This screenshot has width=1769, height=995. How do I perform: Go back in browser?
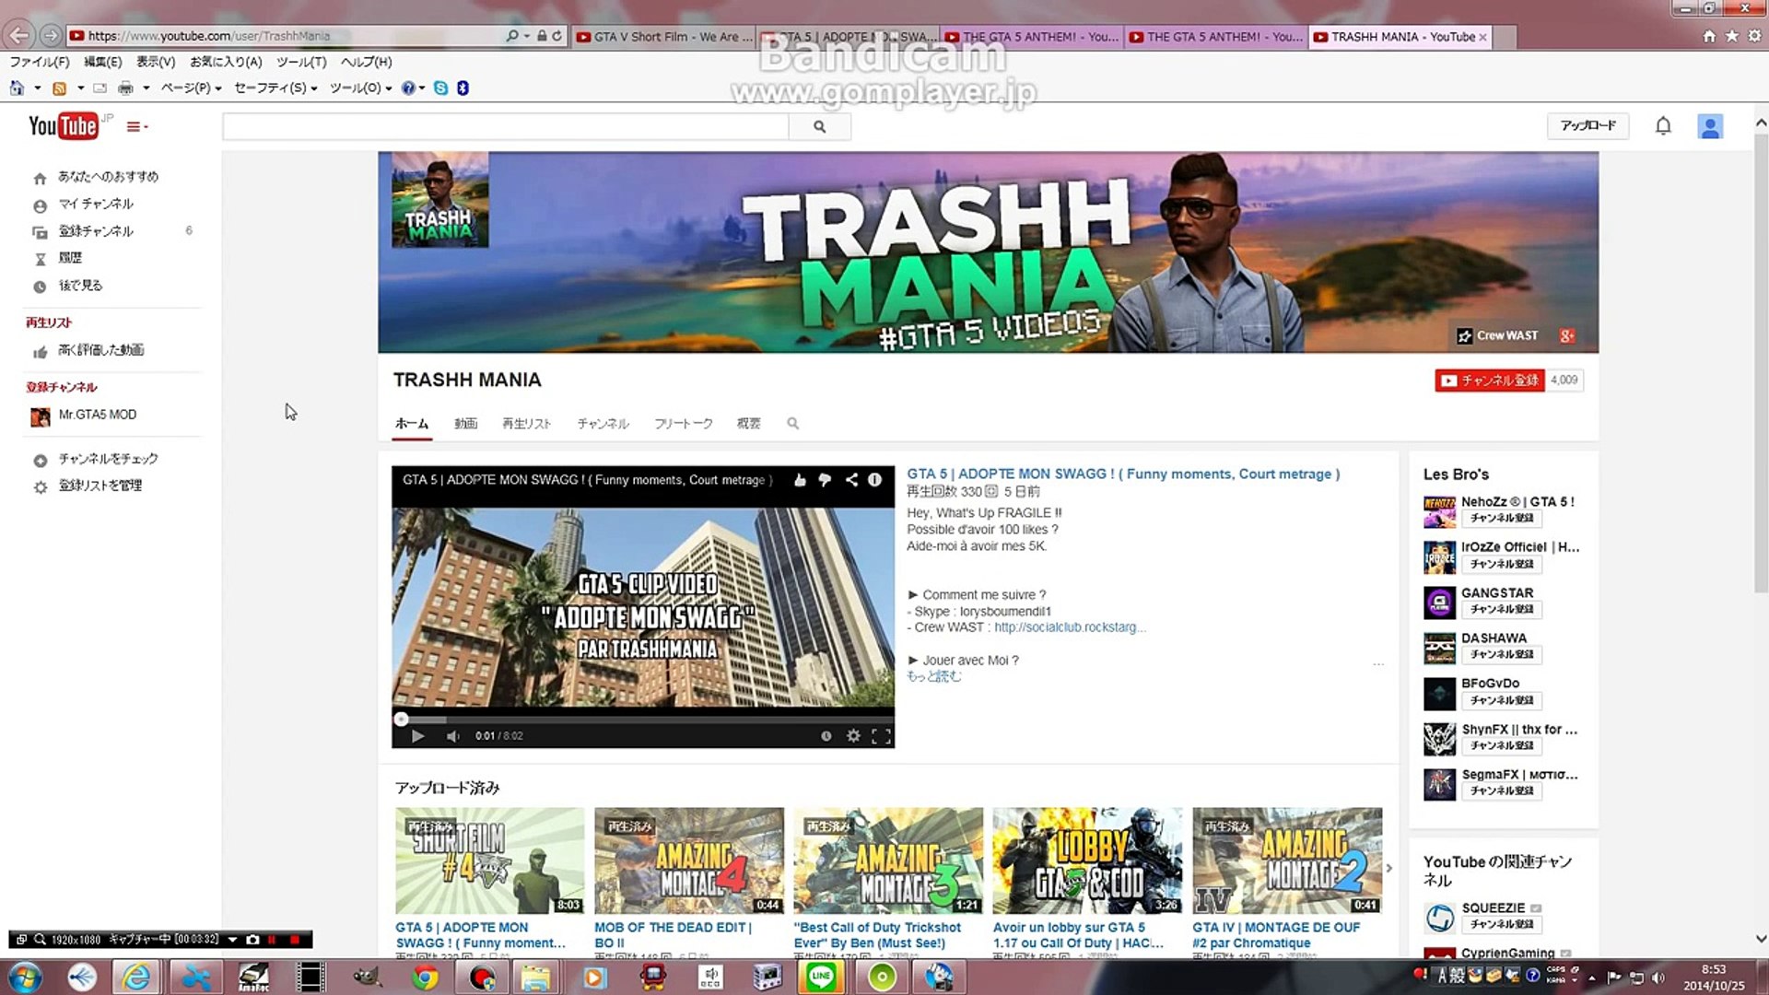coord(19,36)
